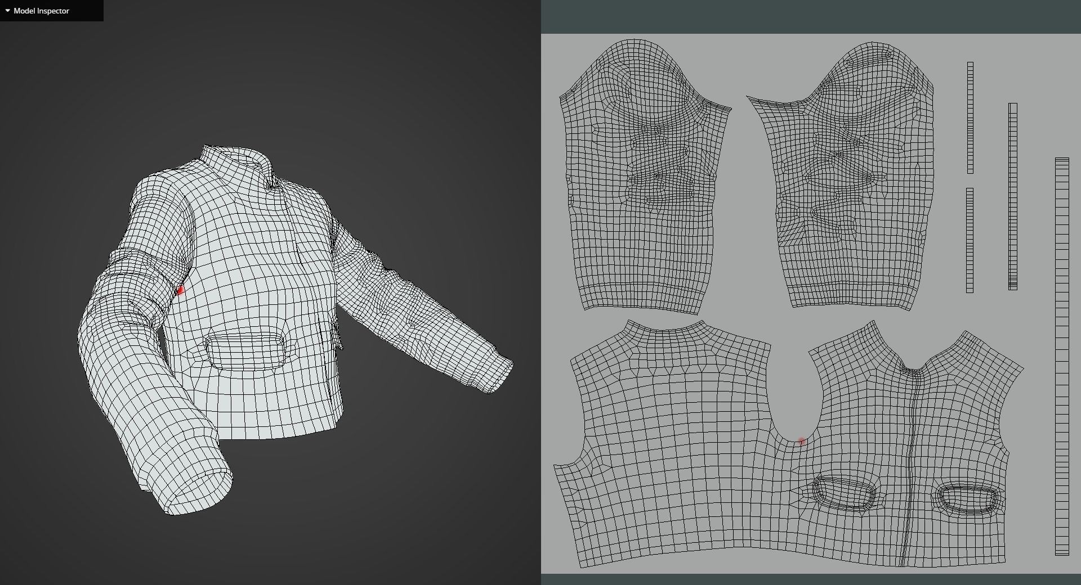
Task: Pick the tallest UV strip island
Action: (1062, 357)
